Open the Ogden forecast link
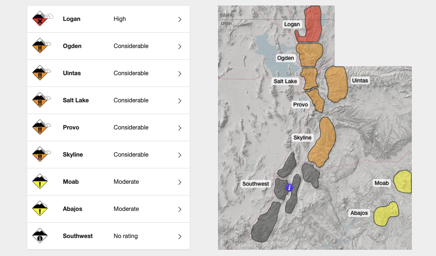Image resolution: width=436 pixels, height=256 pixels. pyautogui.click(x=72, y=46)
